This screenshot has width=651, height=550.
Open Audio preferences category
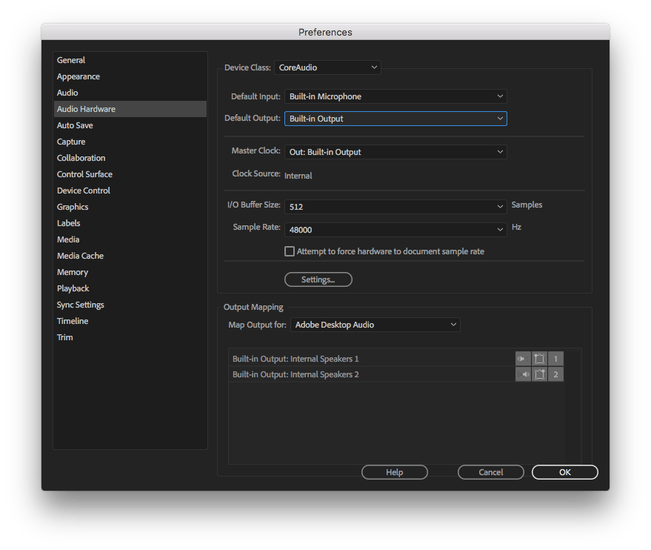(x=130, y=93)
